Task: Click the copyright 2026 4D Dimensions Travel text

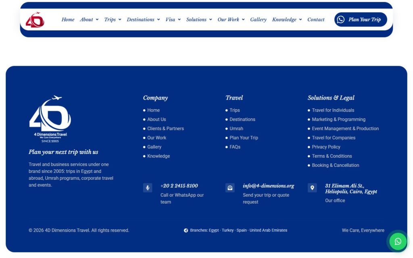Action: [x=79, y=231]
